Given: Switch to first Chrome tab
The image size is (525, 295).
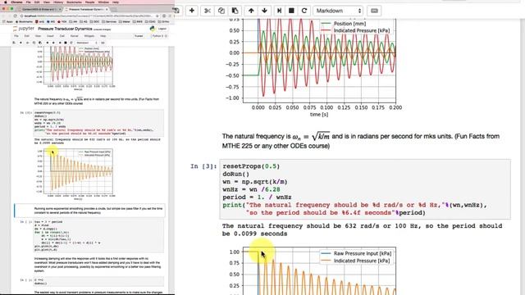Looking at the screenshot, I should 40,9.
